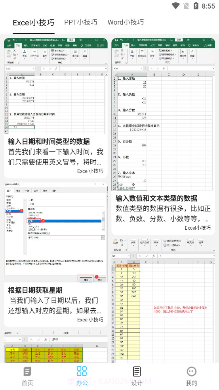Image resolution: width=219 pixels, height=390 pixels.
Task: Tap the 8:55 clock in status bar
Action: (208, 6)
